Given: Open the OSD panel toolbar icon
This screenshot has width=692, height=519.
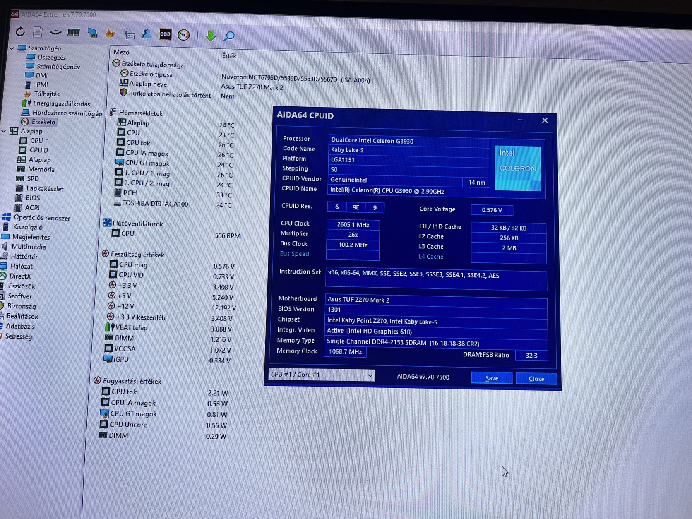Looking at the screenshot, I should (165, 34).
